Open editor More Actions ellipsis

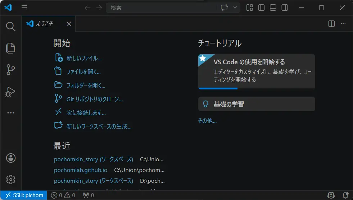[x=343, y=24]
